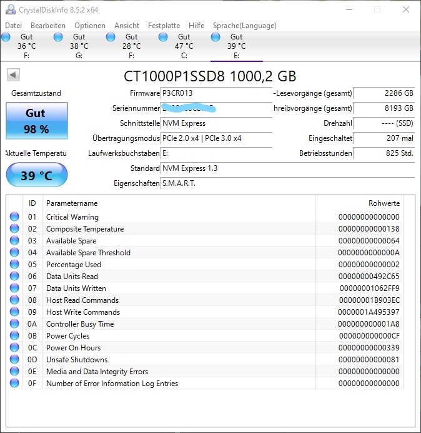Open the Bearbeiten menu
The height and width of the screenshot is (433, 421).
[48, 26]
